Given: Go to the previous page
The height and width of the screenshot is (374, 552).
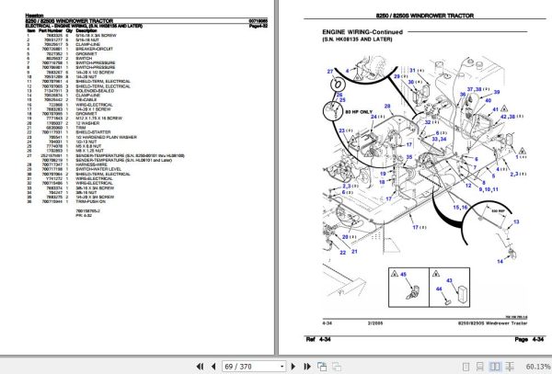Looking at the screenshot, I should point(213,367).
